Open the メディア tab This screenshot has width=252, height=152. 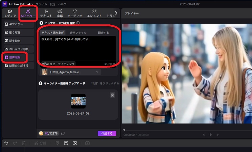(10, 13)
